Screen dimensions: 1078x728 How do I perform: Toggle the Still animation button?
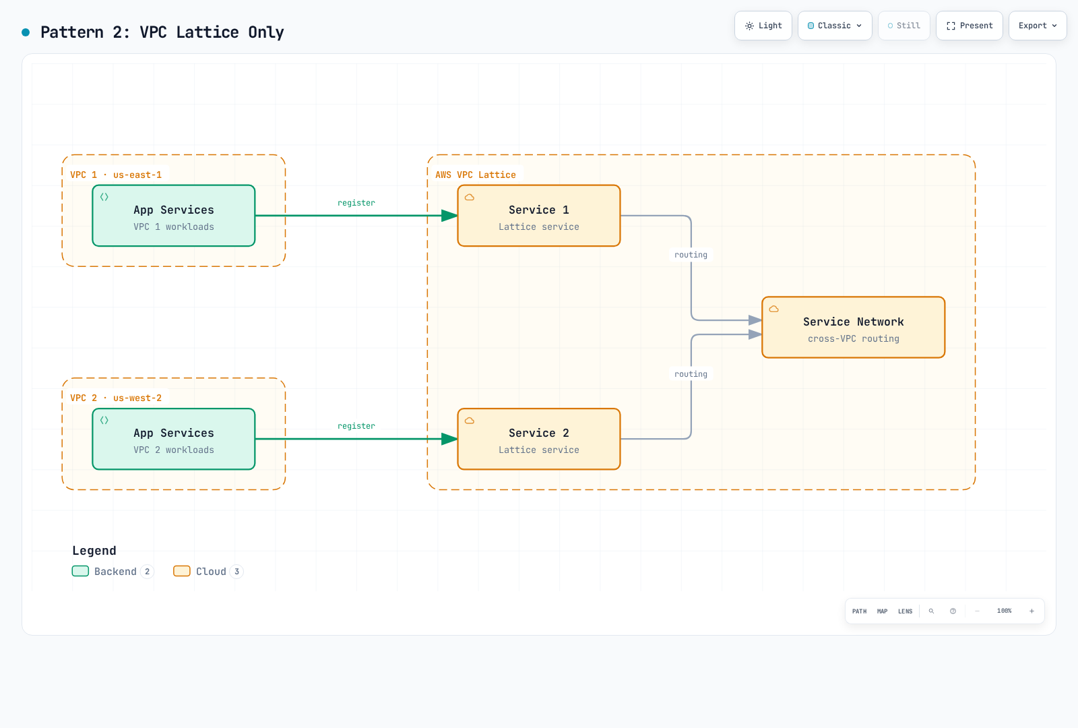click(903, 26)
